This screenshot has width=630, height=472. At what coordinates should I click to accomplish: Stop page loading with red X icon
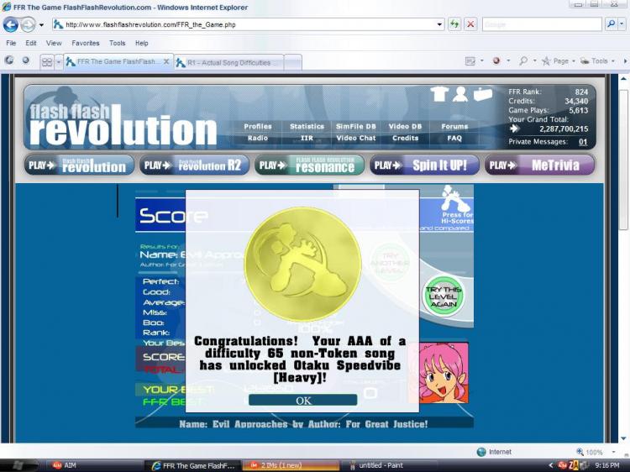point(470,24)
